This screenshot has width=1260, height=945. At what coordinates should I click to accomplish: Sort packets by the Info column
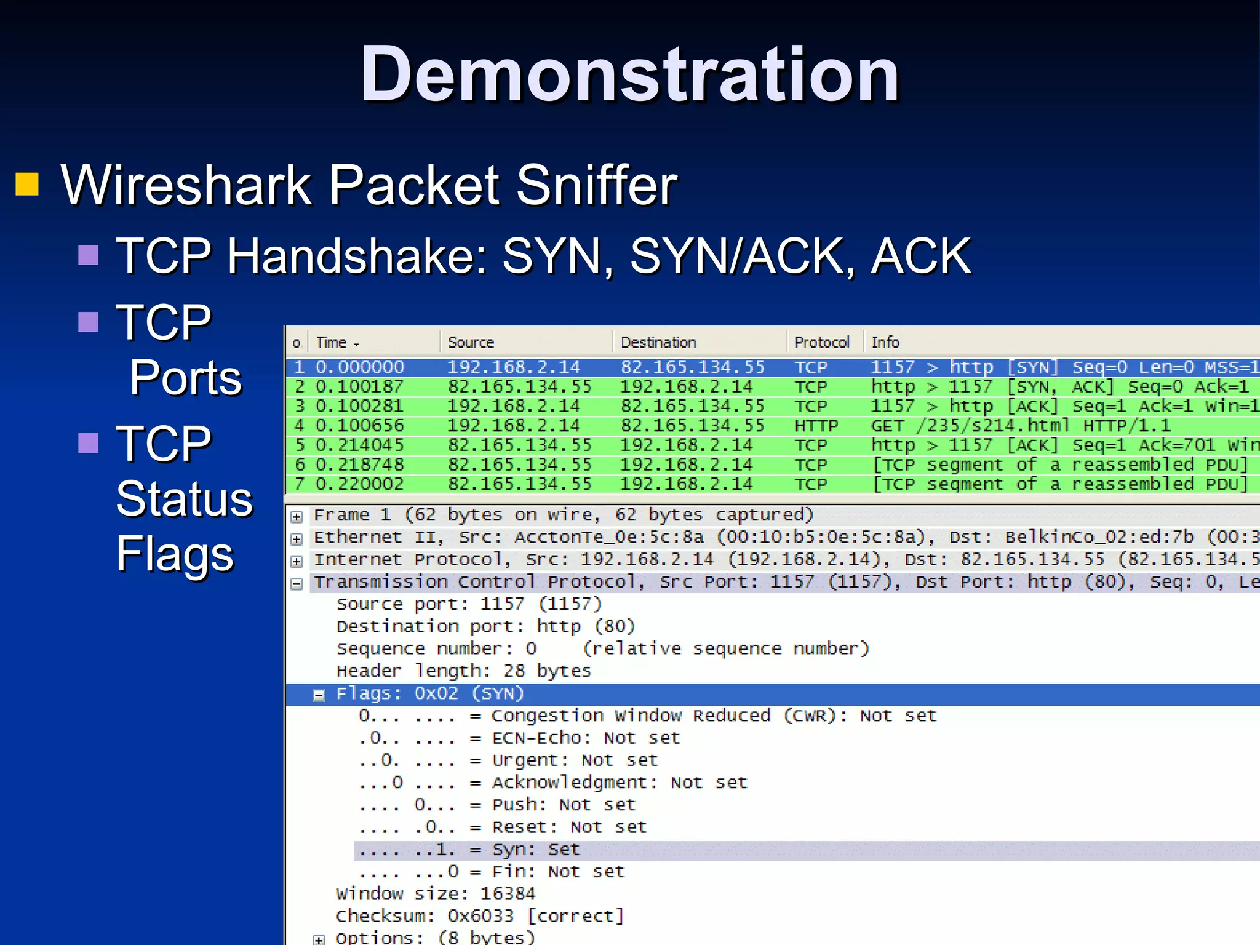click(x=1062, y=342)
